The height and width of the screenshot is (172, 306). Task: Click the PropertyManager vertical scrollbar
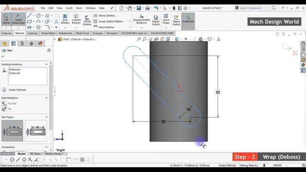pyautogui.click(x=51, y=97)
